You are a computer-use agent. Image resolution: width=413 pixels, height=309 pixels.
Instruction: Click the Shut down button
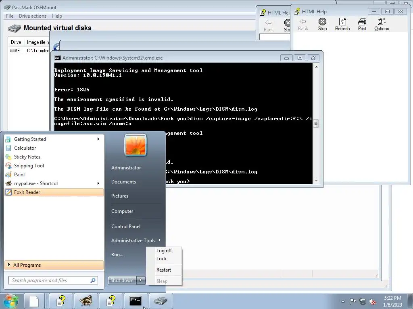pos(122,280)
